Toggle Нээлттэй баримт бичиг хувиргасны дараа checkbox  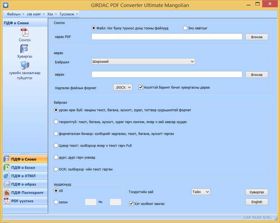tap(141, 87)
